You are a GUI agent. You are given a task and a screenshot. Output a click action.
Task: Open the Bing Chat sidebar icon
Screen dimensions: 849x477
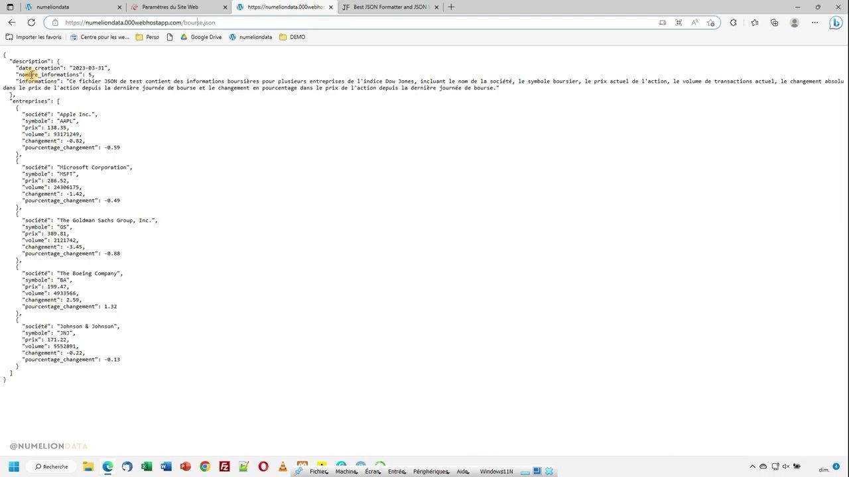click(x=836, y=23)
